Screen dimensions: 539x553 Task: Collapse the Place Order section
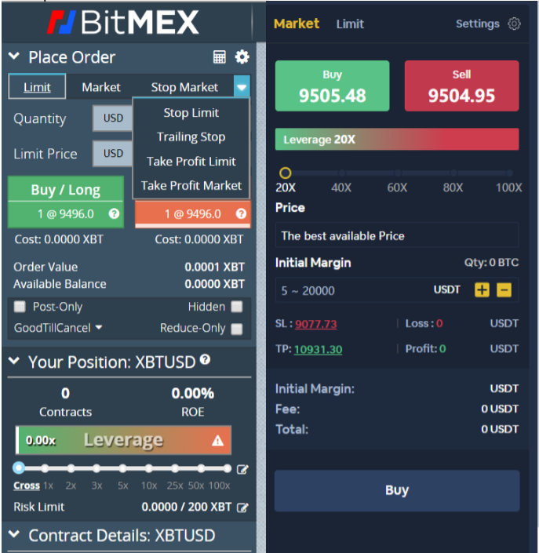click(x=14, y=56)
